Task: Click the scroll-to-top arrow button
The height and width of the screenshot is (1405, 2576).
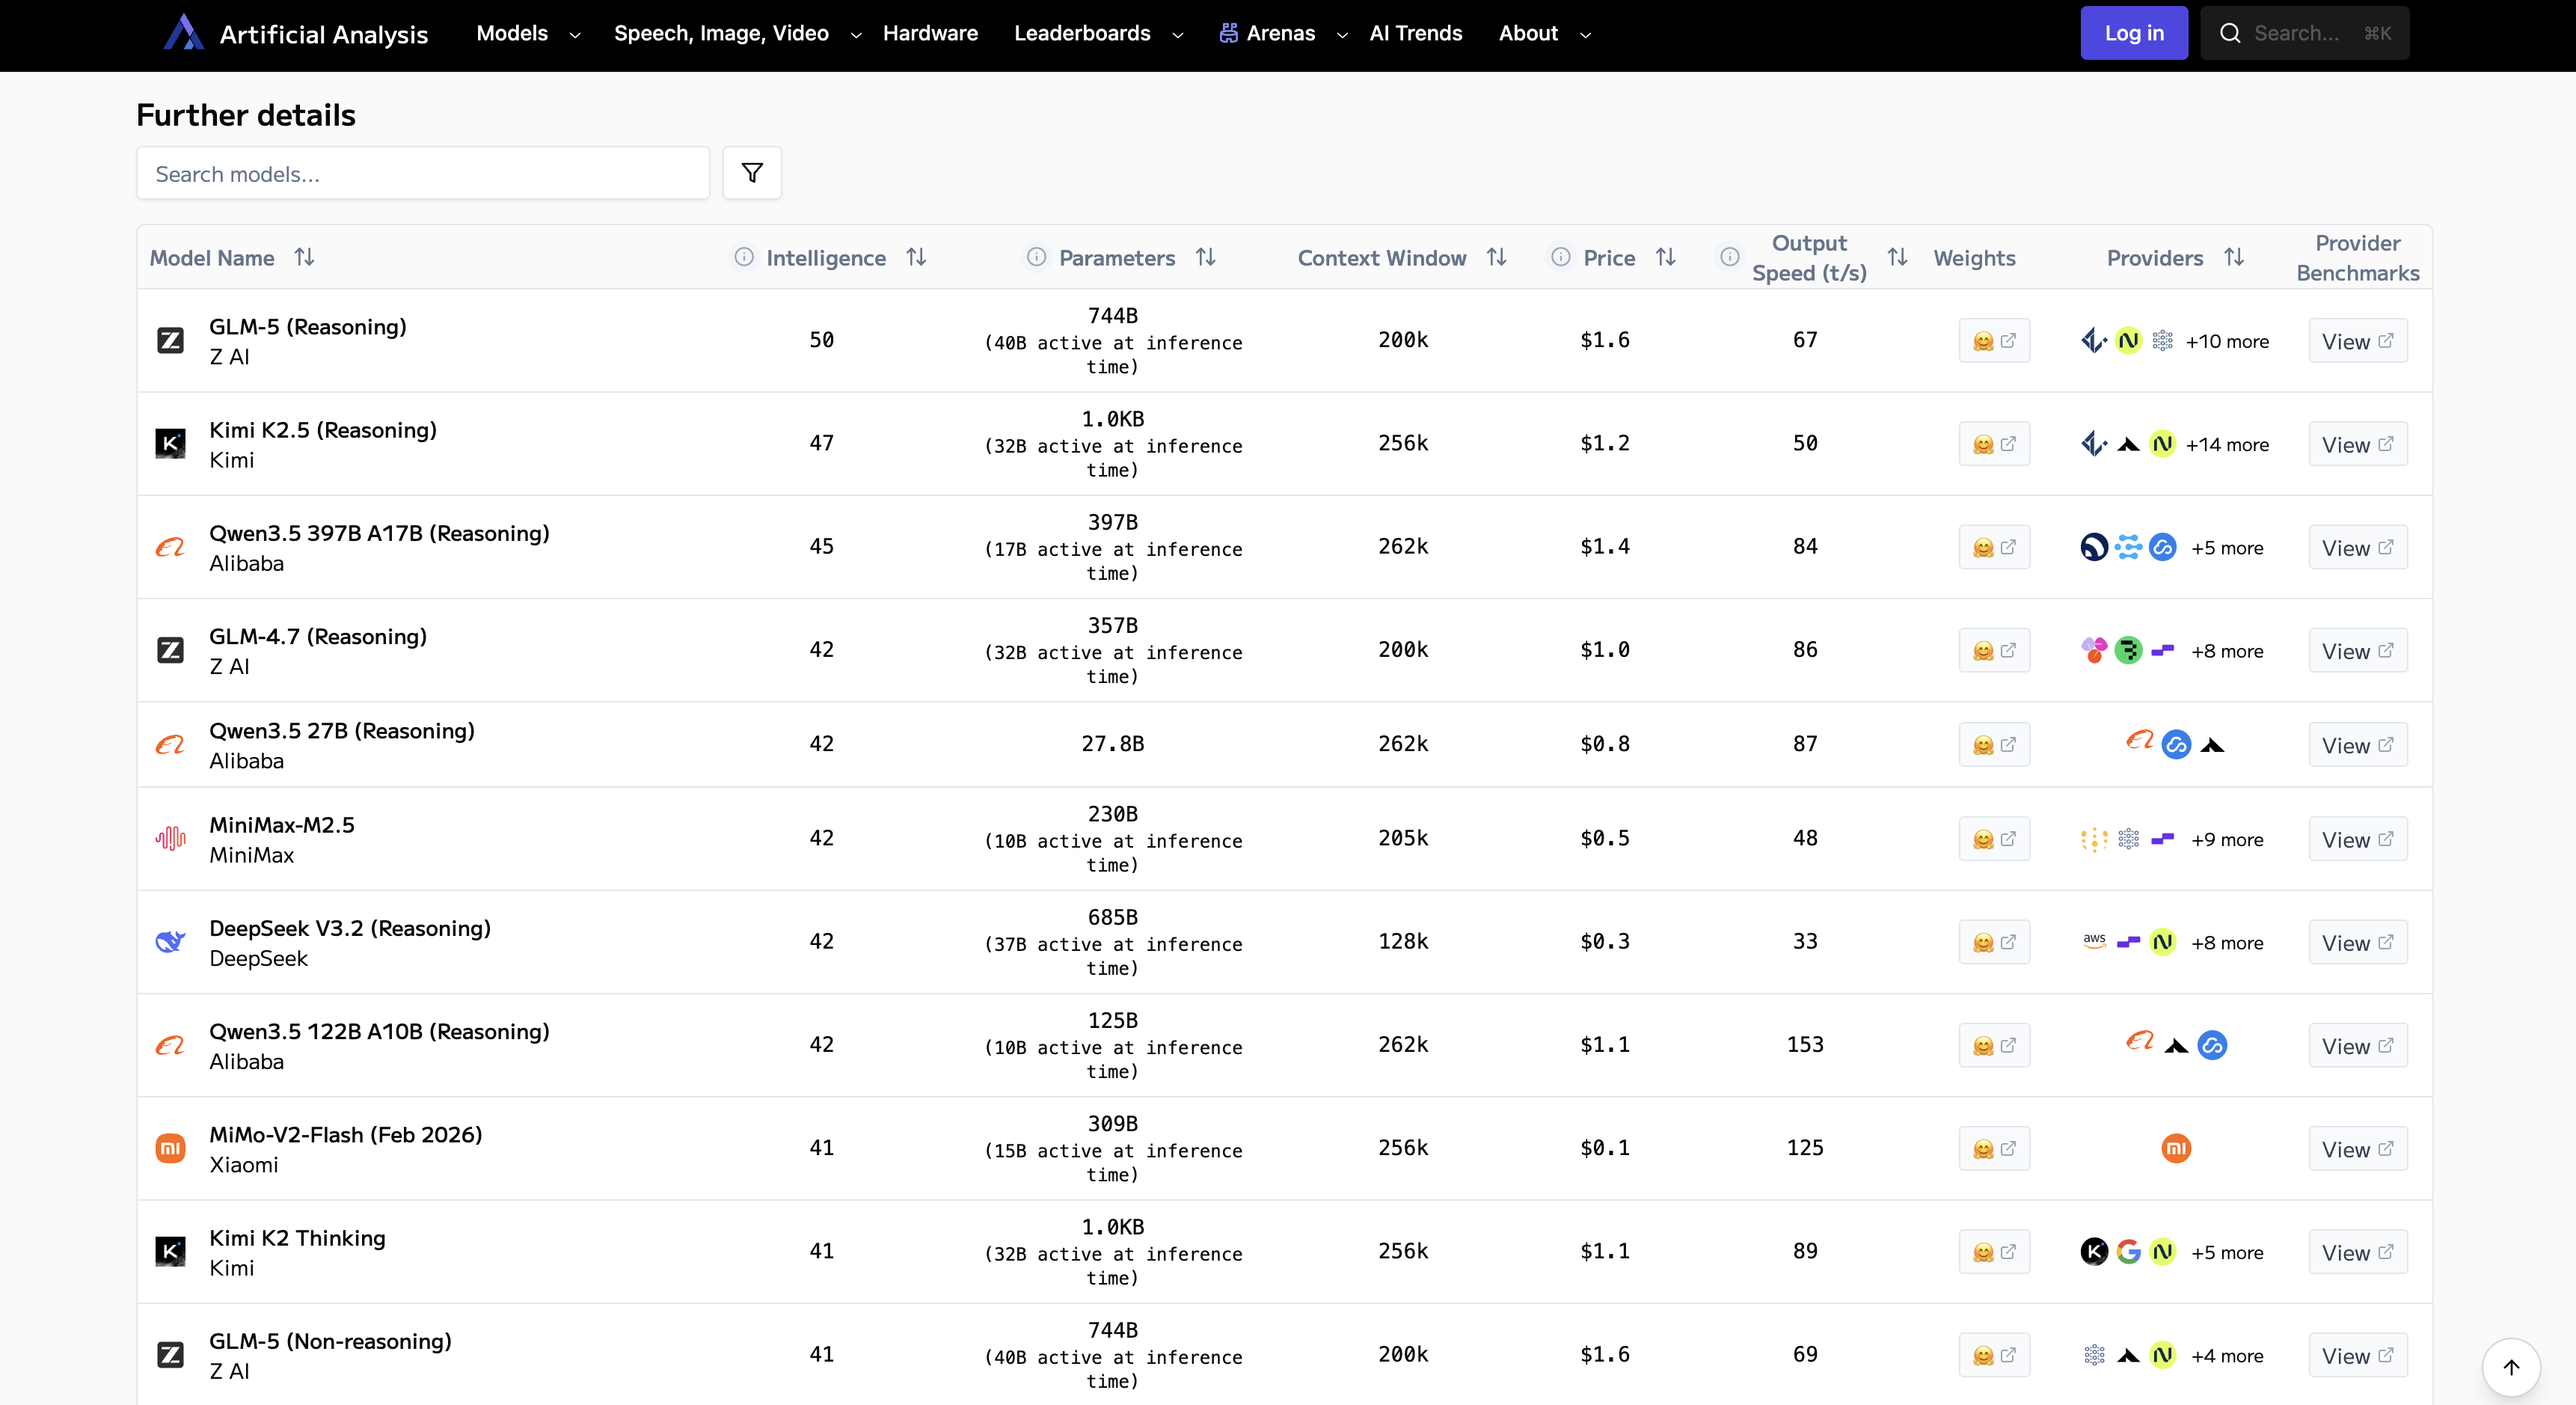Action: [x=2510, y=1367]
